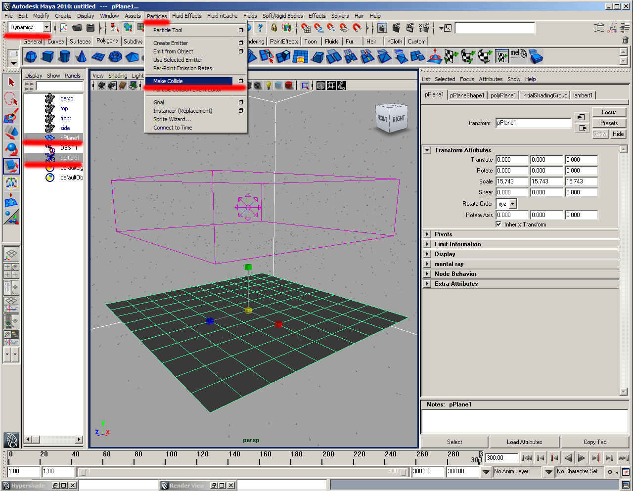Create polygon cube from shelf
Image resolution: width=633 pixels, height=491 pixels.
click(47, 57)
